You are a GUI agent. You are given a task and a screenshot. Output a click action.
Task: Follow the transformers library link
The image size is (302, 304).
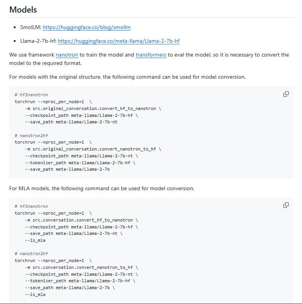tap(151, 55)
